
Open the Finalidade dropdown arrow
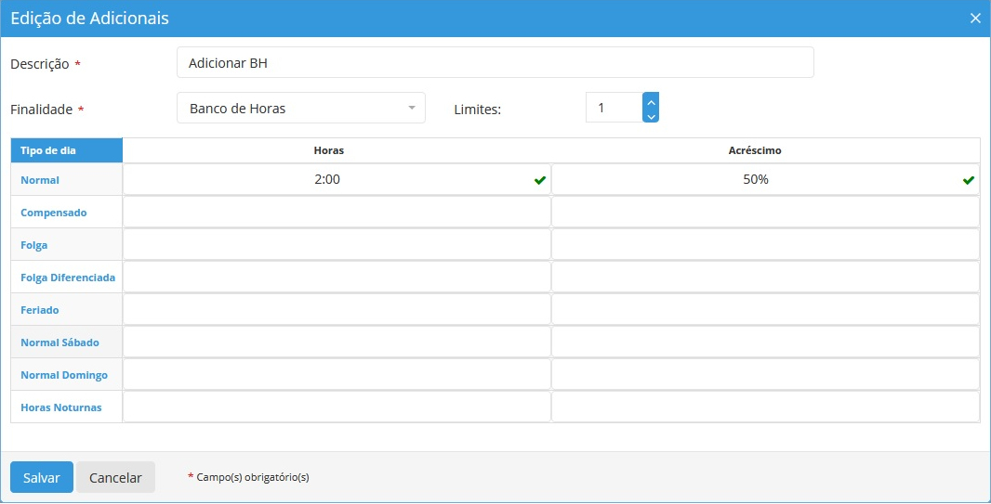pyautogui.click(x=411, y=109)
